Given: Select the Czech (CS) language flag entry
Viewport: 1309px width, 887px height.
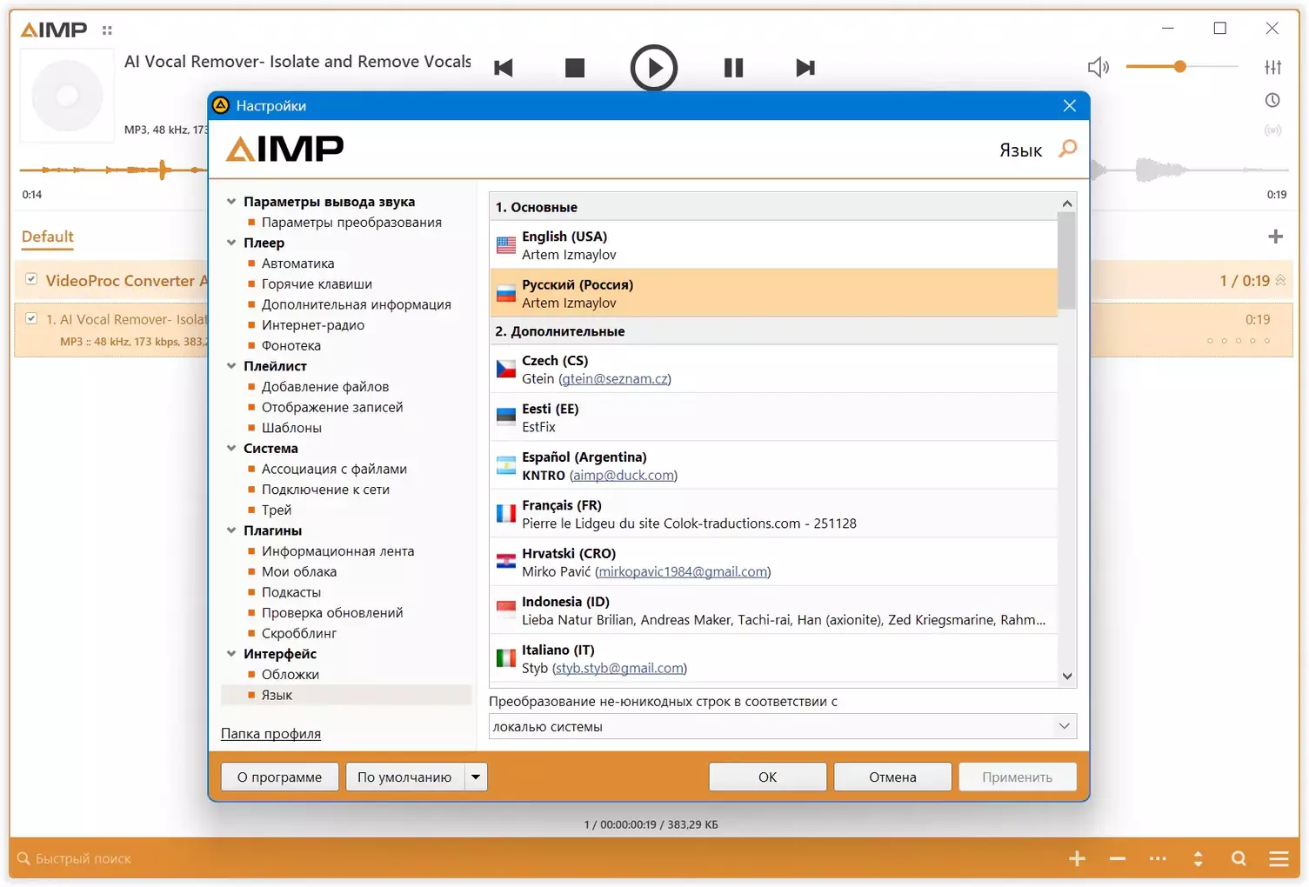Looking at the screenshot, I should click(x=774, y=369).
